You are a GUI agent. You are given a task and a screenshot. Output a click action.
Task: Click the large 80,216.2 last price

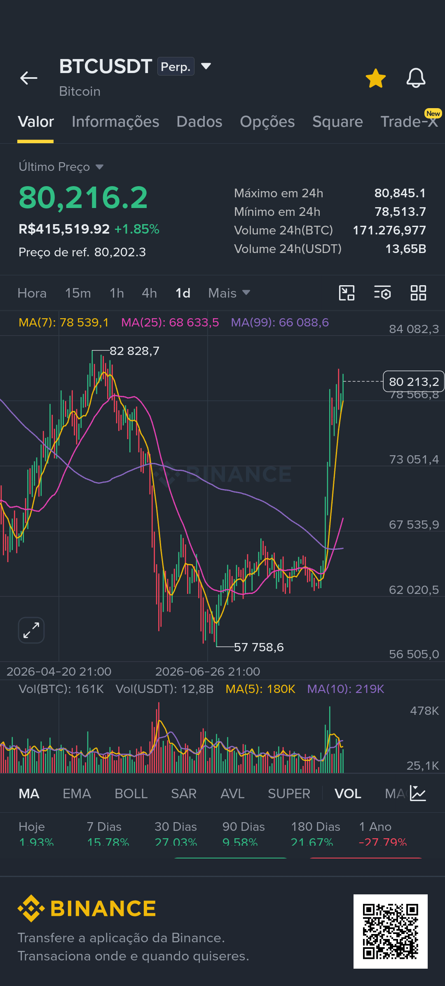click(83, 197)
